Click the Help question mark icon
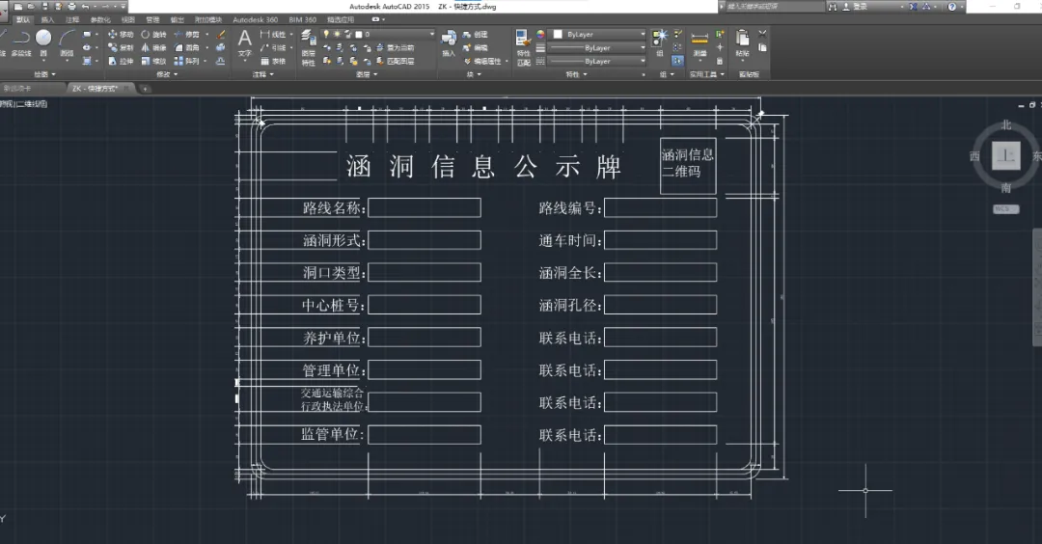Screen dimensions: 1042x544 pyautogui.click(x=952, y=6)
